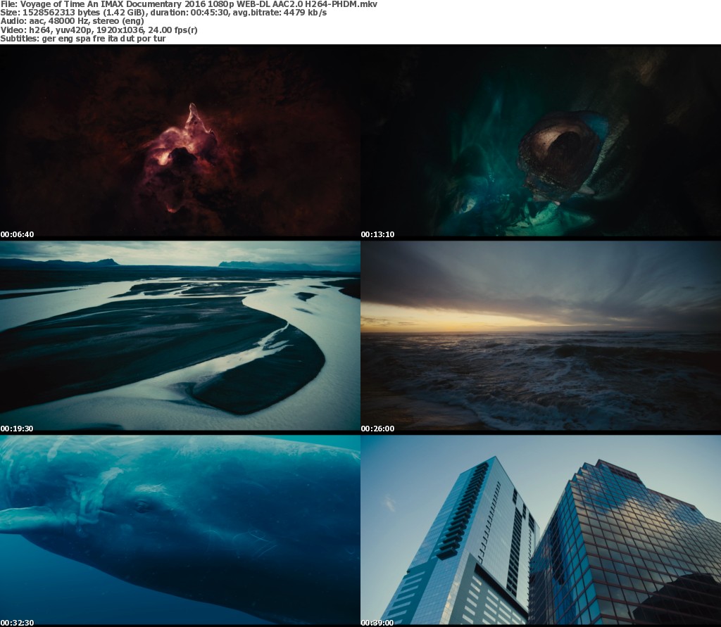Click the red nebula thumbnail

[x=180, y=141]
